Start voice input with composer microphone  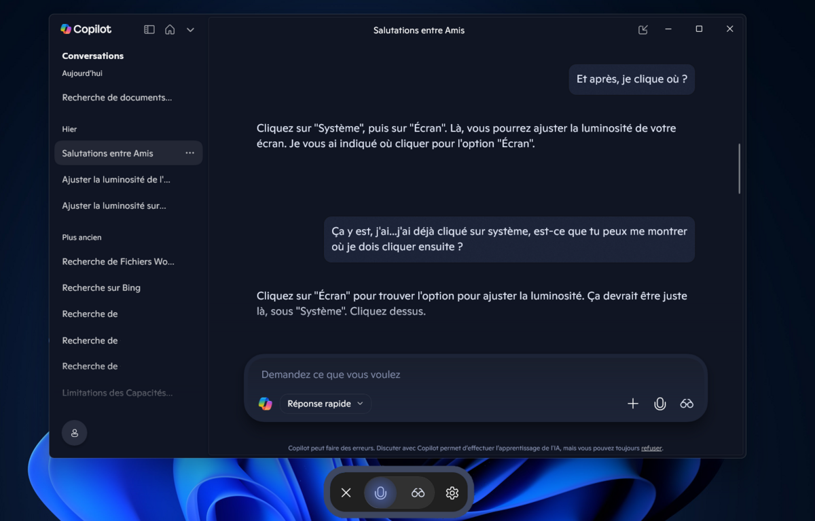click(x=659, y=404)
